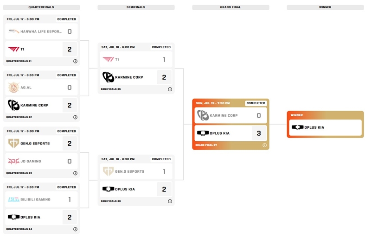Open Hanwha Life Esports team row
Viewport: 371px width, 238px height.
41,31
